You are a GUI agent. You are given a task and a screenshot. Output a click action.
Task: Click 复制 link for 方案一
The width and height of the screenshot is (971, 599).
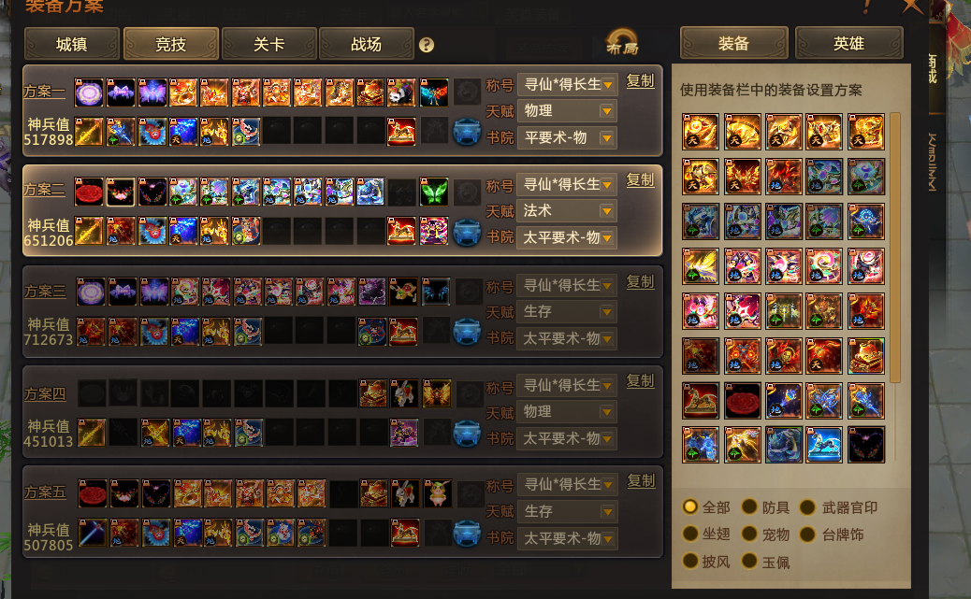640,81
